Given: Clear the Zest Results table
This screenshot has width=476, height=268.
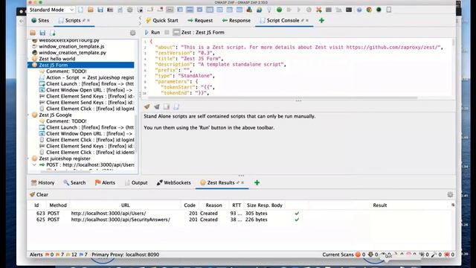Looking at the screenshot, I should pyautogui.click(x=39, y=194).
